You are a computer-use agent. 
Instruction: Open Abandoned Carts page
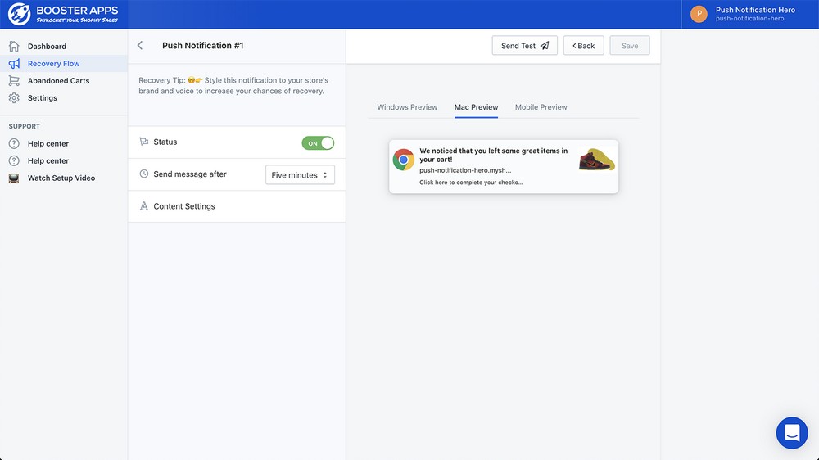(58, 80)
